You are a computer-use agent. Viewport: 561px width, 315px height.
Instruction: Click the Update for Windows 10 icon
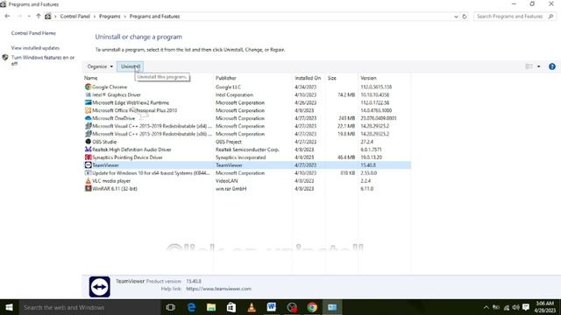tap(88, 173)
